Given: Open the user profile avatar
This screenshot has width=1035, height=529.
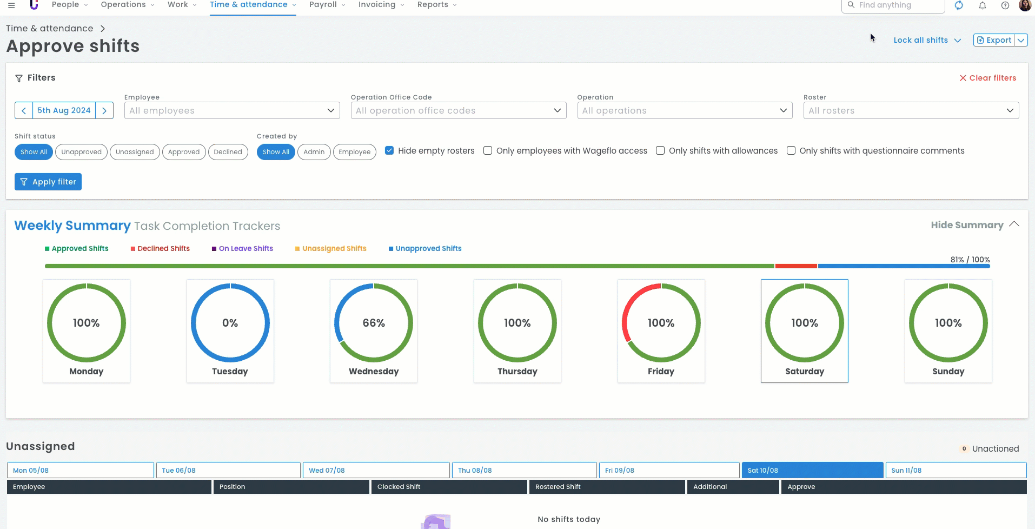Looking at the screenshot, I should pyautogui.click(x=1025, y=5).
